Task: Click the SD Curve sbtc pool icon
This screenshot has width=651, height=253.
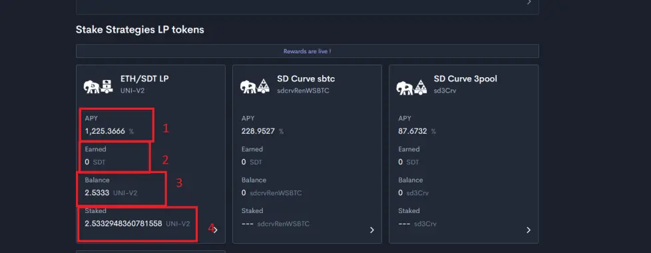Action: click(x=255, y=87)
